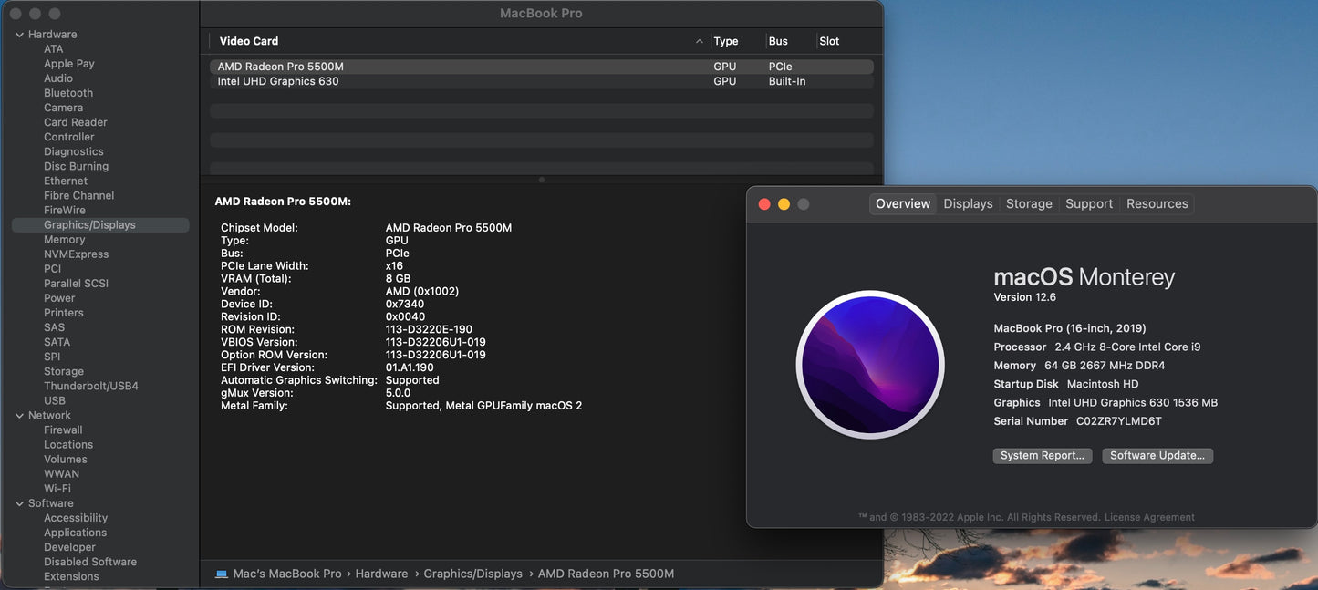Select Applications under Software
Screen dimensions: 1318x590
76,532
